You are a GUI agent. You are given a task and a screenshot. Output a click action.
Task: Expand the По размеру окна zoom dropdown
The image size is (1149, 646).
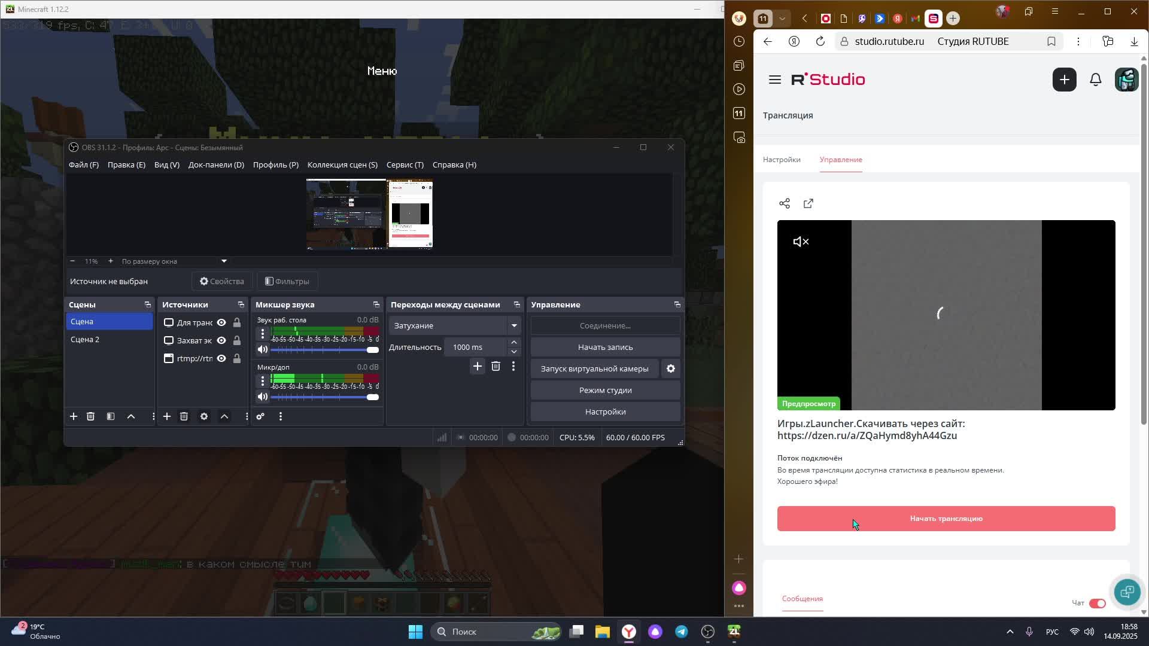coord(224,261)
